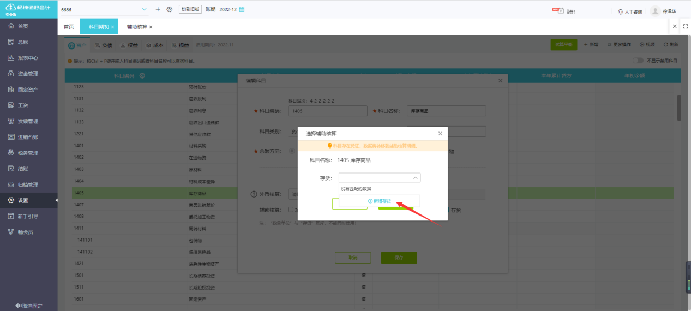This screenshot has width=691, height=311.
Task: Click the 切到旧版 button
Action: [x=190, y=9]
